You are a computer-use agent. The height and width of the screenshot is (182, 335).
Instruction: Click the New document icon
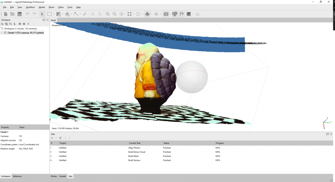click(6, 14)
